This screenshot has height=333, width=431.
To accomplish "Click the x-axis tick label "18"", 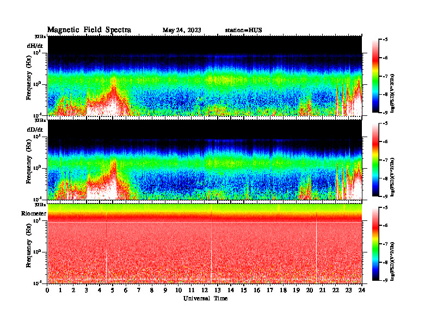I will [x=284, y=290].
